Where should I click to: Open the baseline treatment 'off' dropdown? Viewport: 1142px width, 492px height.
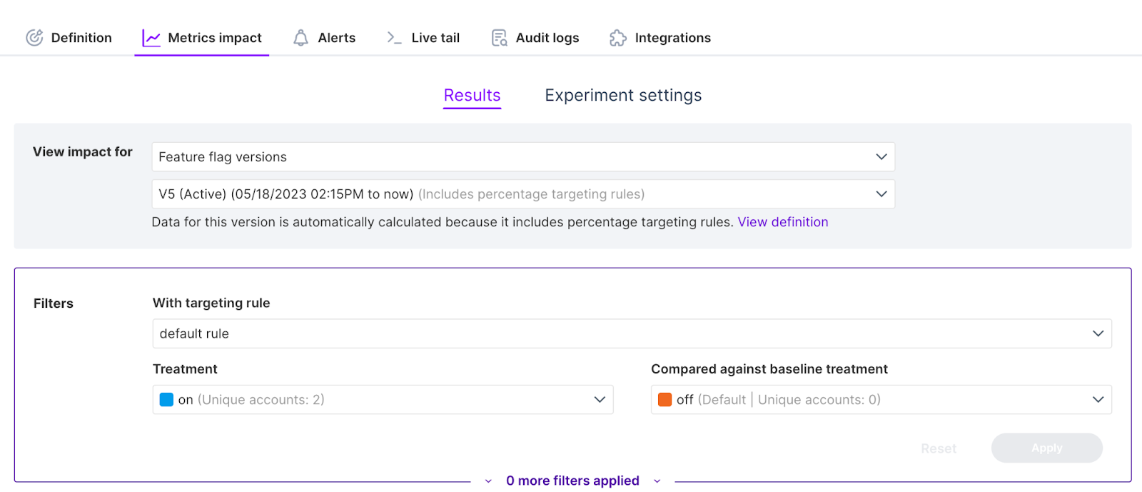pos(881,400)
